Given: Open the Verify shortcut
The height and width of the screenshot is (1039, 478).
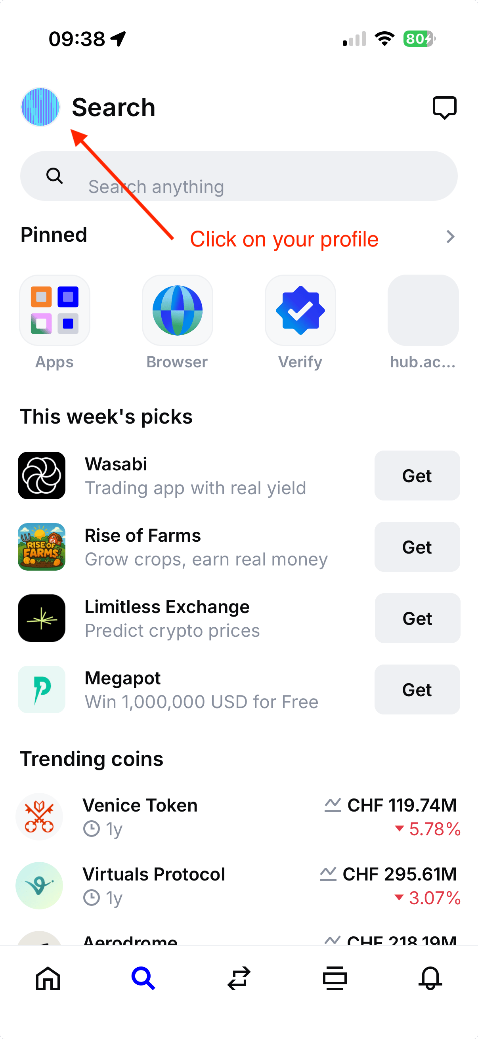Looking at the screenshot, I should tap(300, 311).
